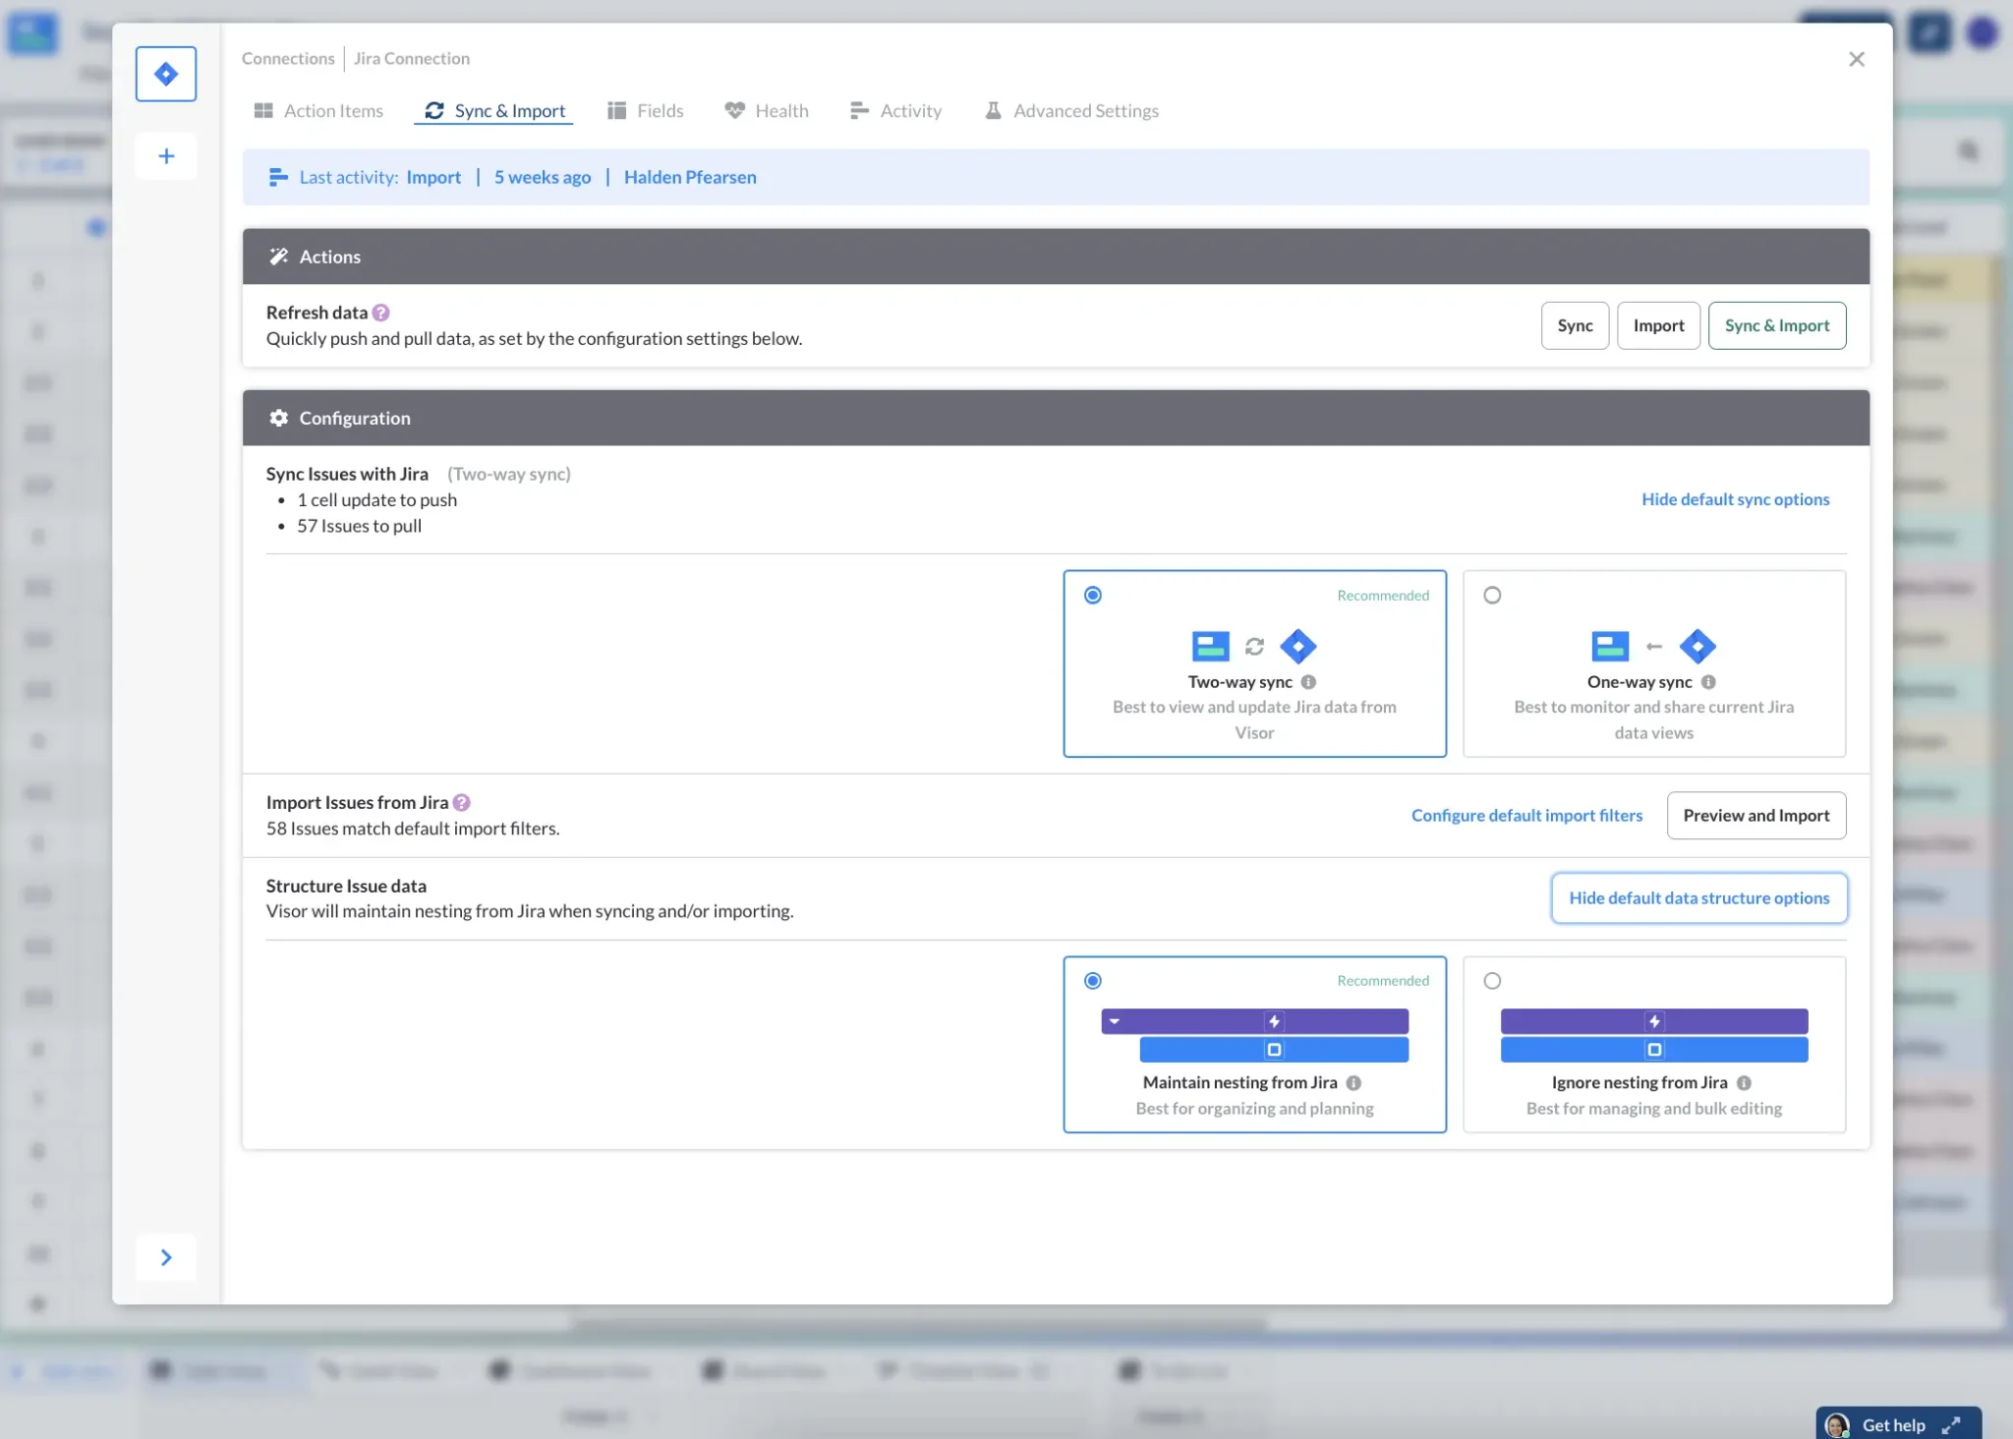This screenshot has width=2013, height=1439.
Task: Click the Import button
Action: 1658,325
